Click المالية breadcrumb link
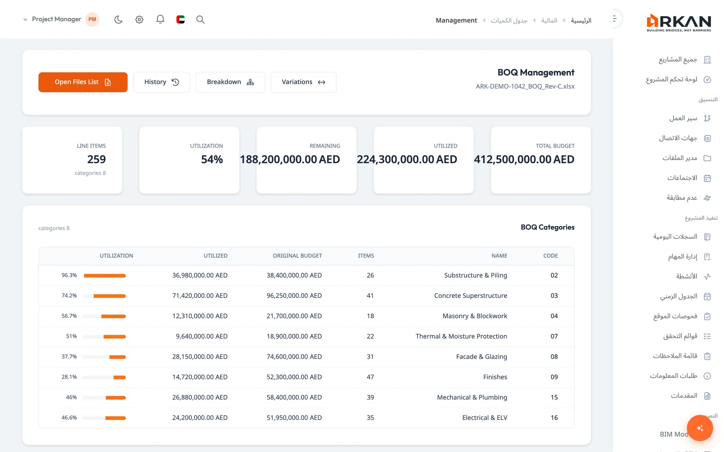 549,20
